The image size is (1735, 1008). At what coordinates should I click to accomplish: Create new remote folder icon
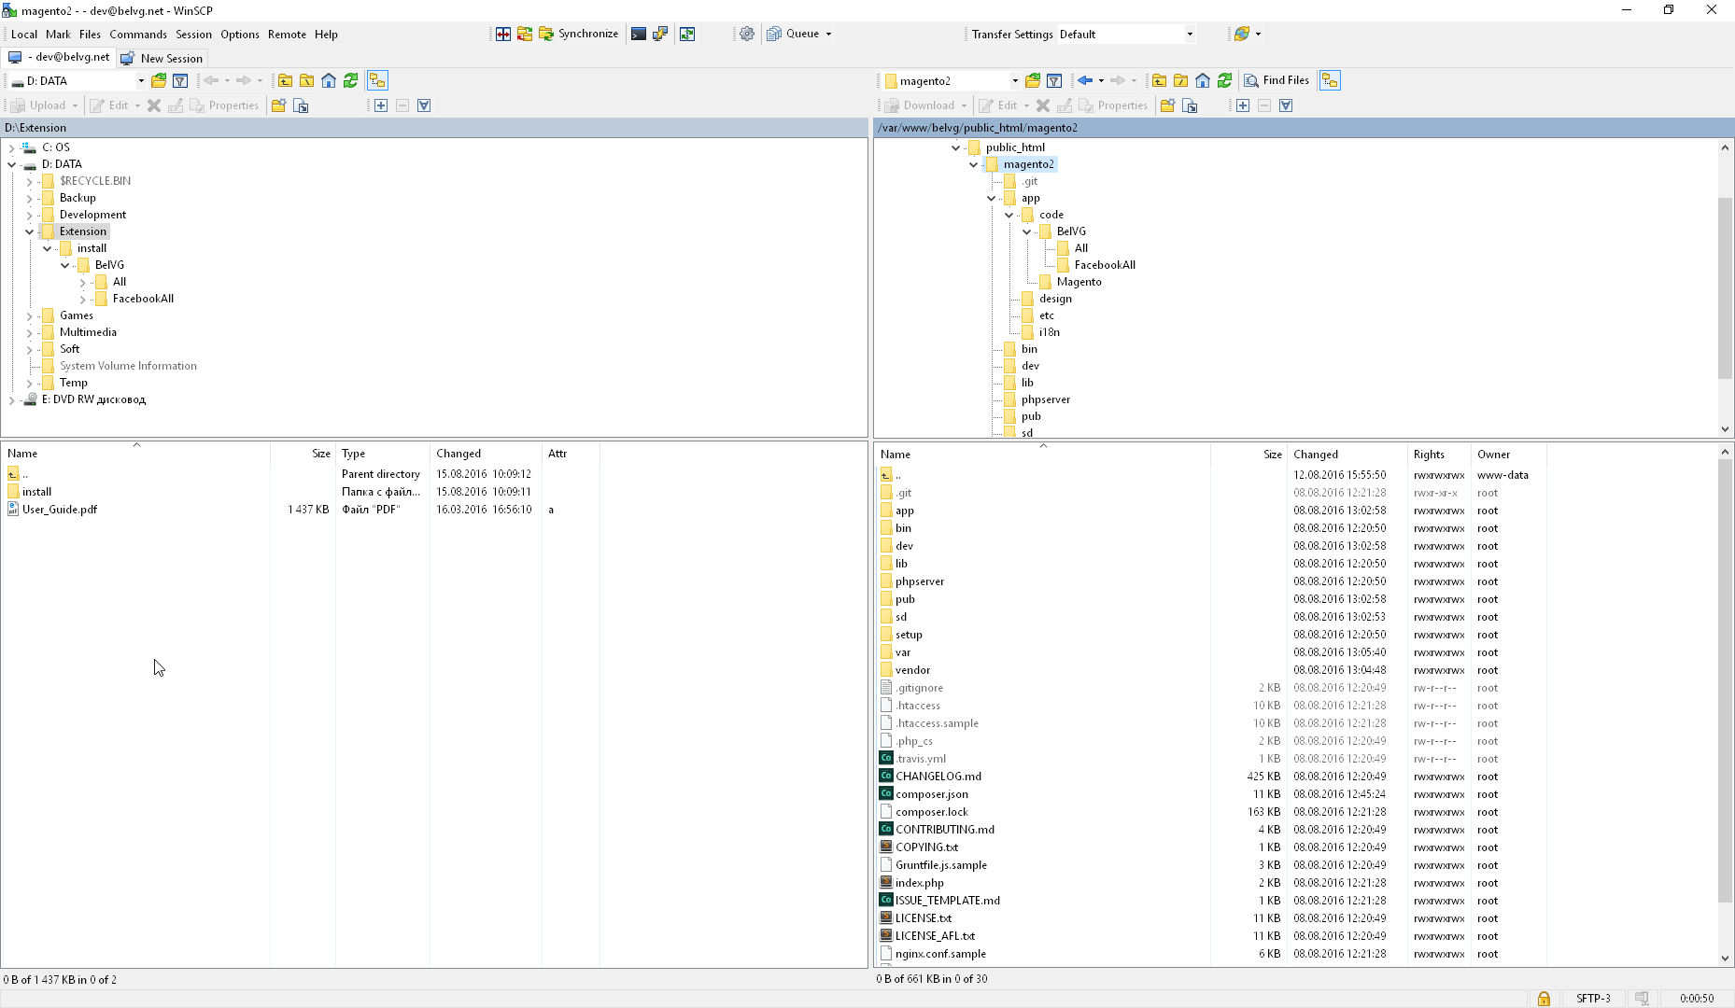(1167, 105)
